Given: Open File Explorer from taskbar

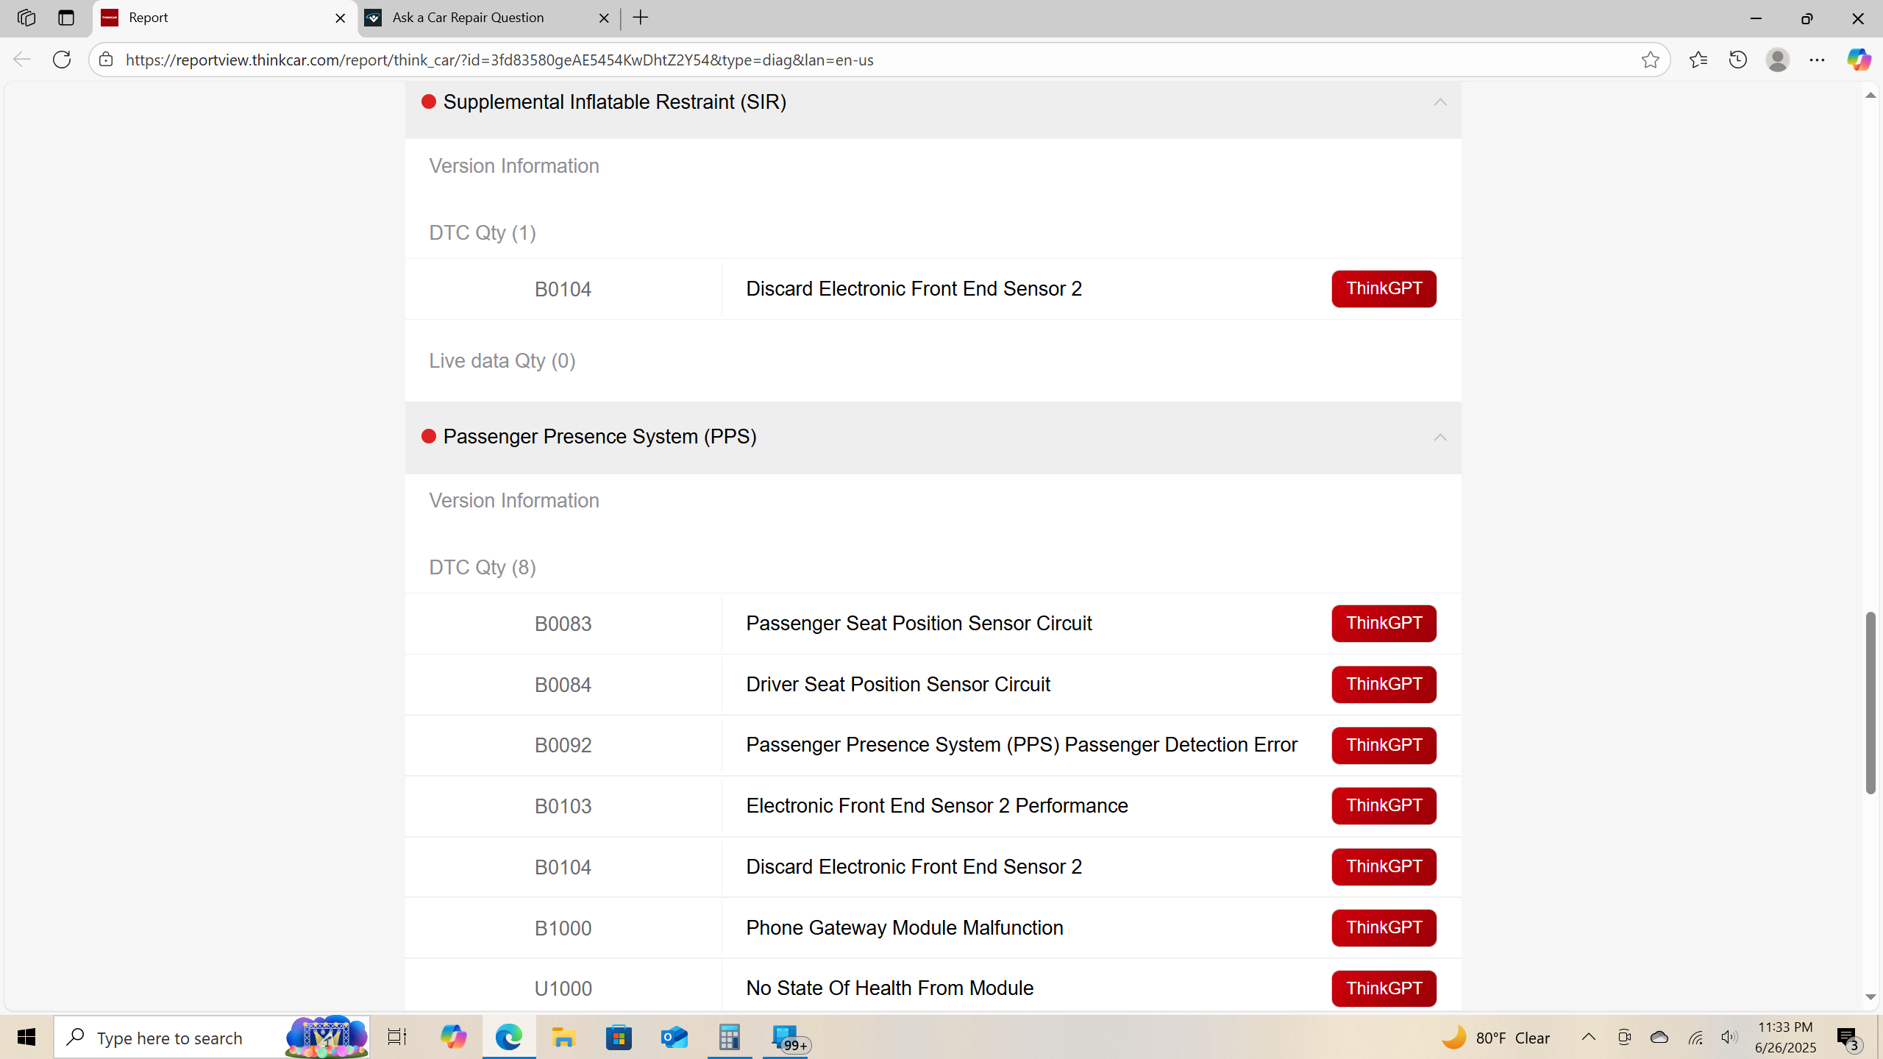Looking at the screenshot, I should tap(563, 1038).
